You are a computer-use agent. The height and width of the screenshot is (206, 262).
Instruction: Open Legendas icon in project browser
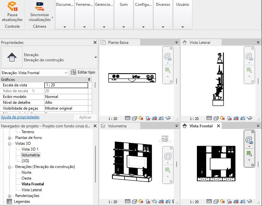9,201
